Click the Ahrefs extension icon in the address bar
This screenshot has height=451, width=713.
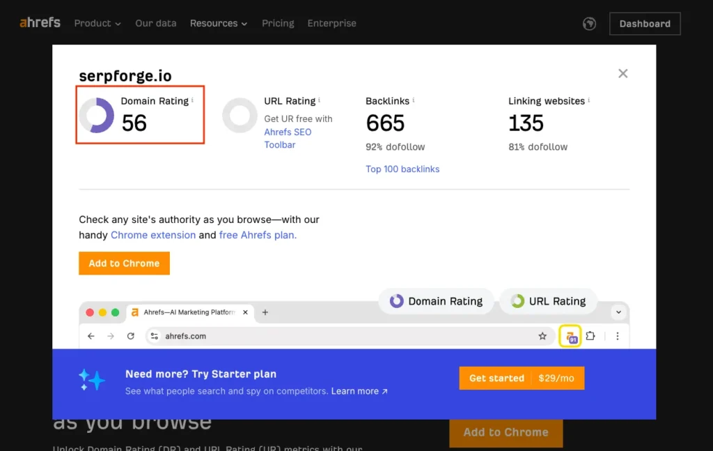coord(571,336)
